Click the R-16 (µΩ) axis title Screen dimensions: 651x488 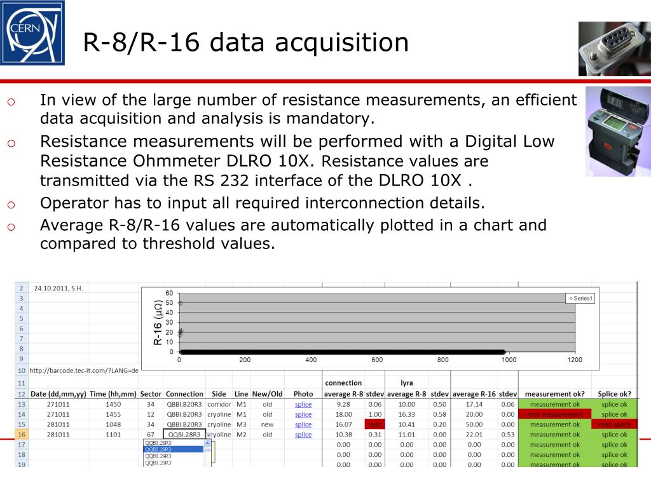[x=158, y=322]
